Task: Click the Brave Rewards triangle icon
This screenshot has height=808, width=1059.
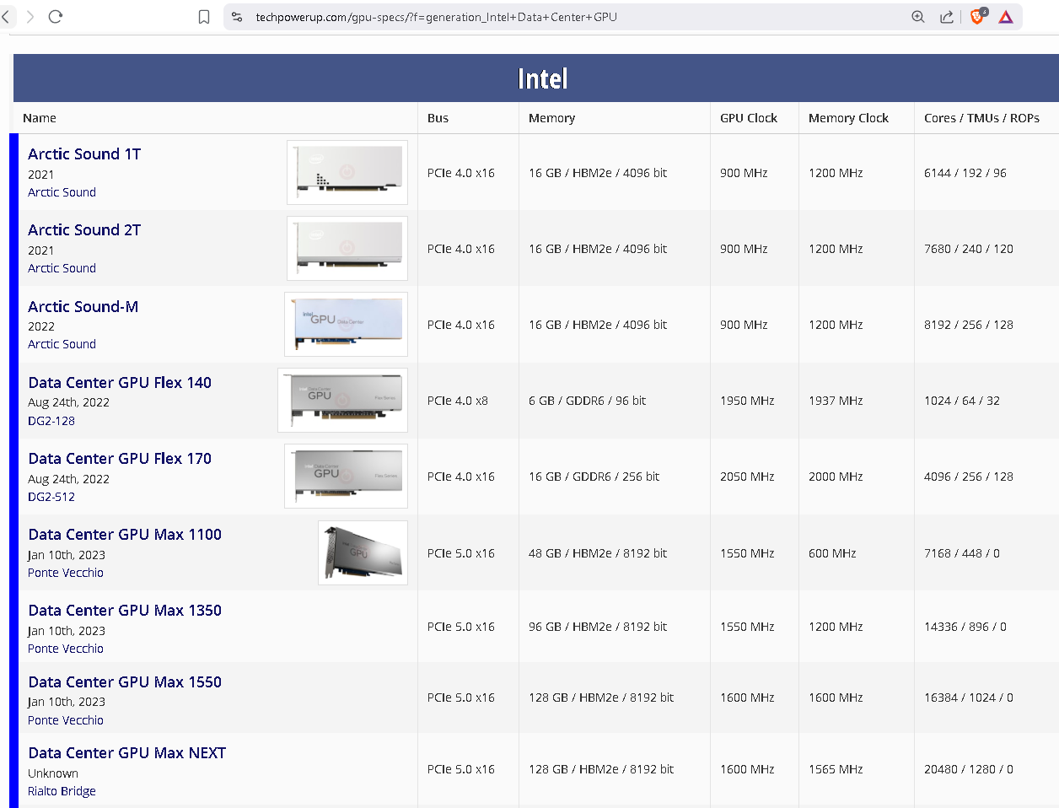Action: pyautogui.click(x=1006, y=17)
